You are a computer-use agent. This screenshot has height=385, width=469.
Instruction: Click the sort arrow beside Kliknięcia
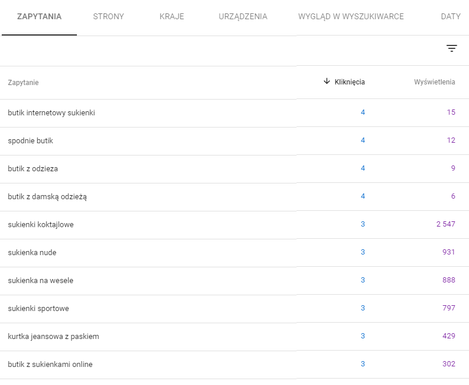327,82
